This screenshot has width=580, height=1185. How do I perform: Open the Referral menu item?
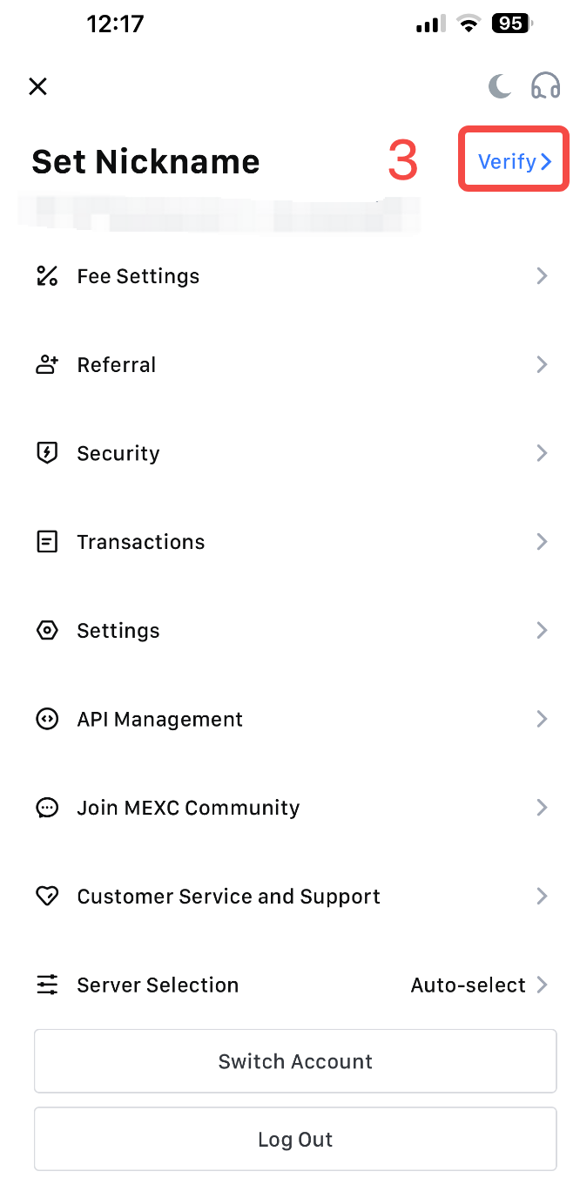click(x=290, y=365)
